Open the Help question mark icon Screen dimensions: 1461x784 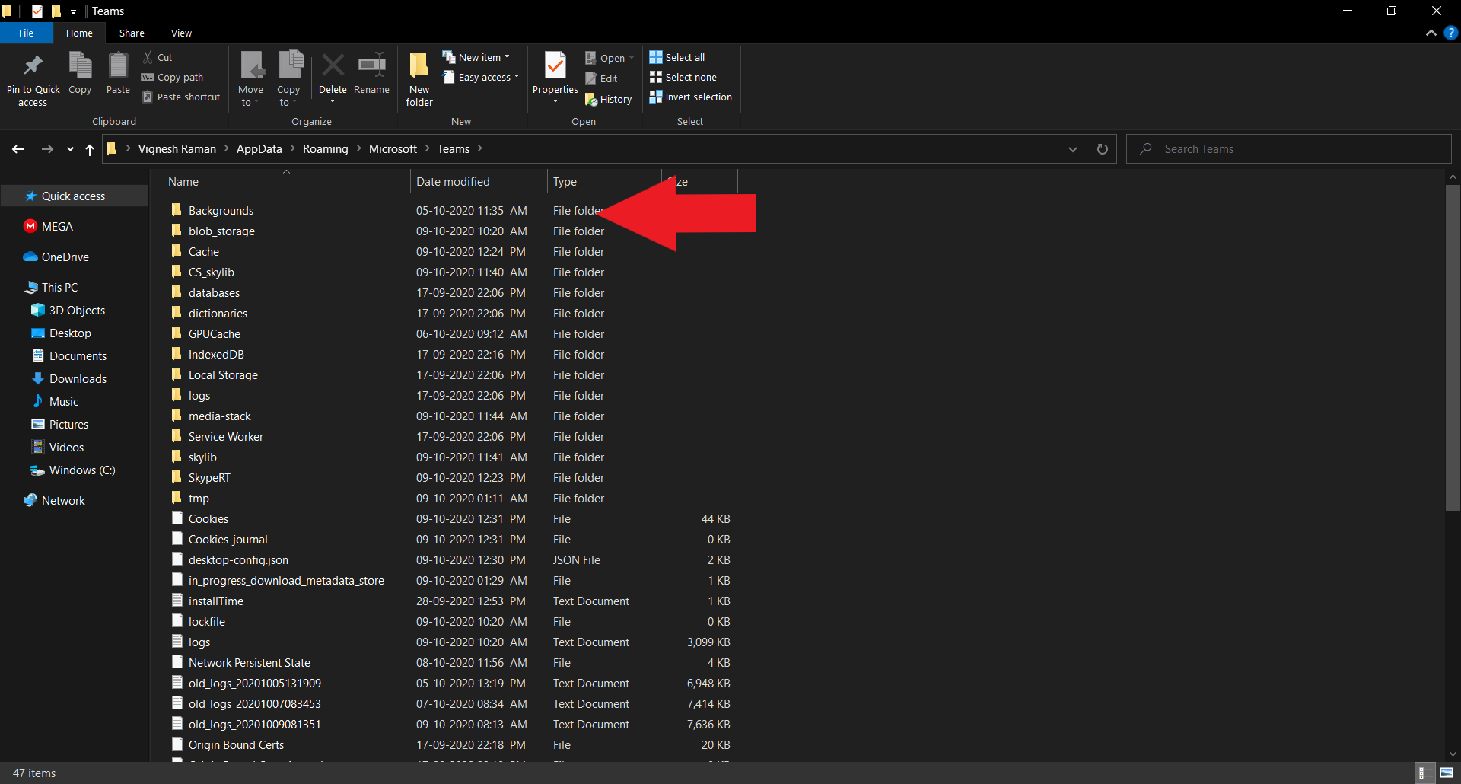[1450, 33]
